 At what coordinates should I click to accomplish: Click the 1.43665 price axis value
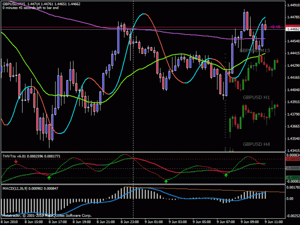293,126
